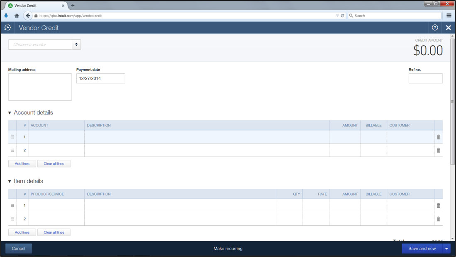Delete Account details line 2 with trash icon

tap(439, 150)
